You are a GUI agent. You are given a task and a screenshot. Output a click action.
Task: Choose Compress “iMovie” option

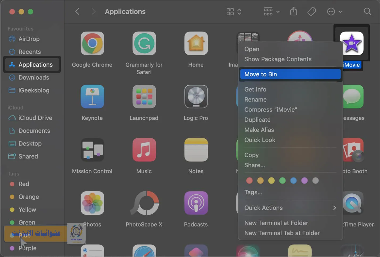271,110
